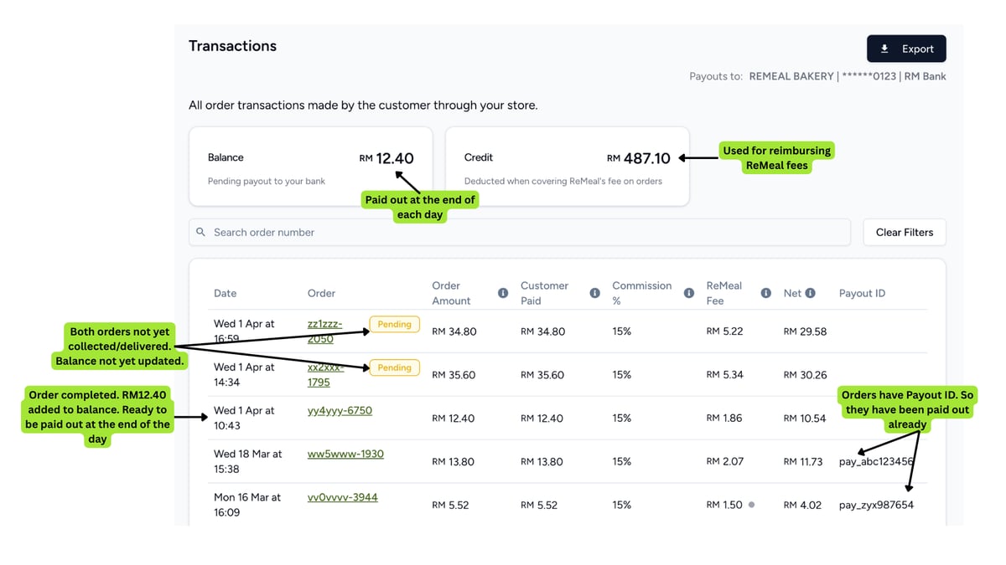Click the Export button

point(906,49)
